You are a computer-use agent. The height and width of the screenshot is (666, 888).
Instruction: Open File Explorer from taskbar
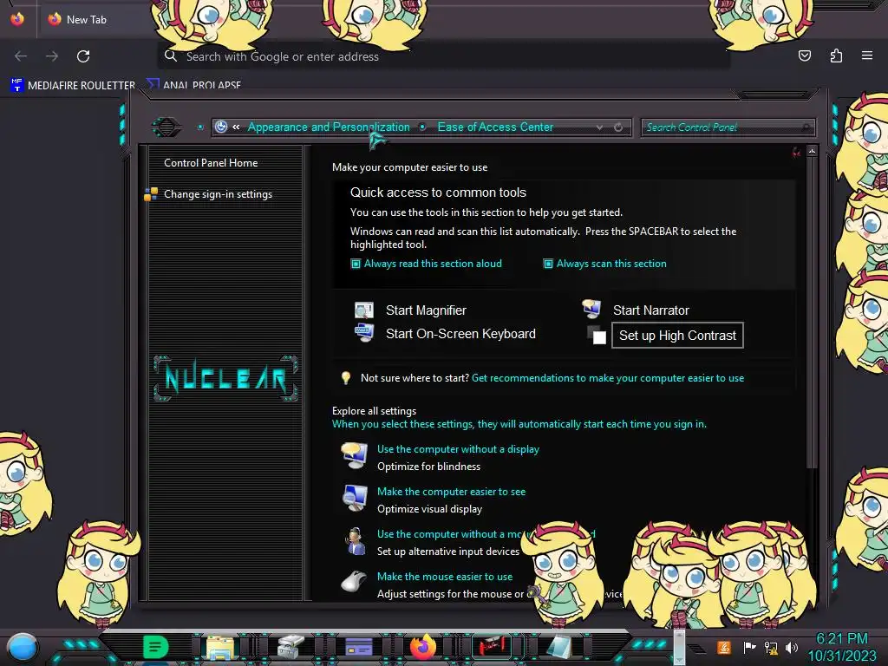click(x=220, y=647)
